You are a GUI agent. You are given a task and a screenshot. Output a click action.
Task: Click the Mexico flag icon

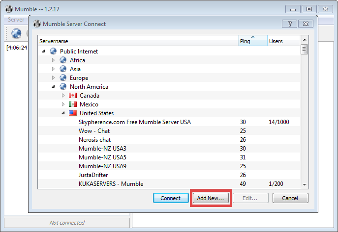[x=73, y=104]
